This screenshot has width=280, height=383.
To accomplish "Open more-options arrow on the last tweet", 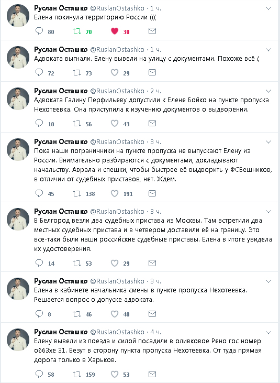I will point(268,332).
